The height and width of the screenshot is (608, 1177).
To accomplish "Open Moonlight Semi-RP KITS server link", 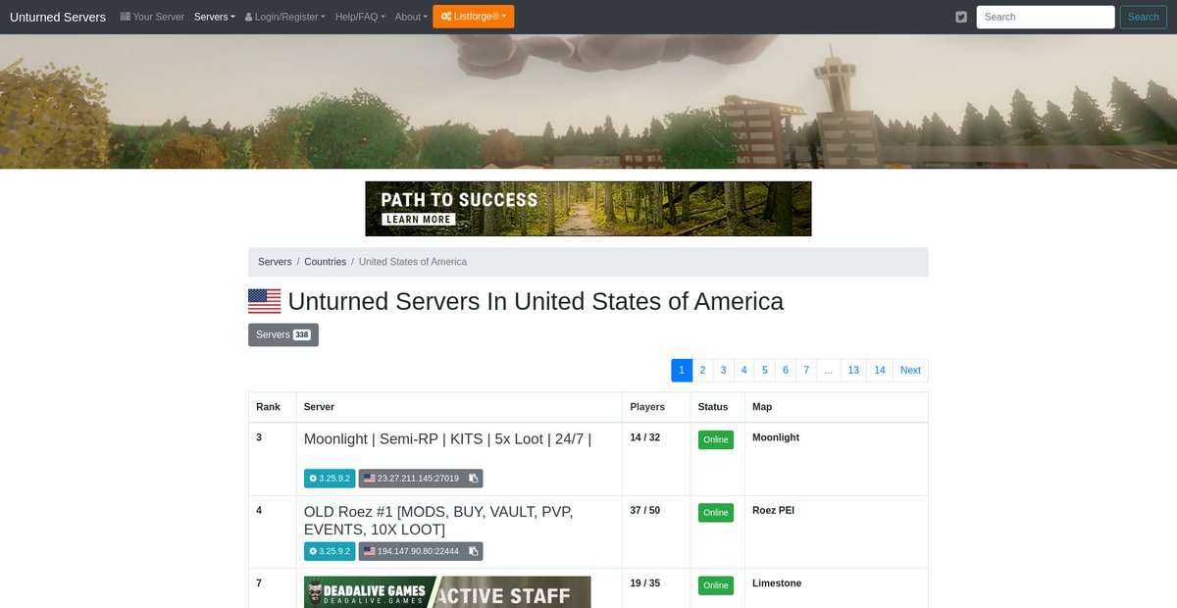I will pos(448,439).
